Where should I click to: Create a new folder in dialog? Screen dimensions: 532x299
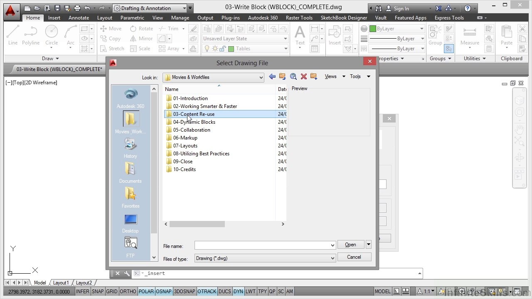coord(314,76)
